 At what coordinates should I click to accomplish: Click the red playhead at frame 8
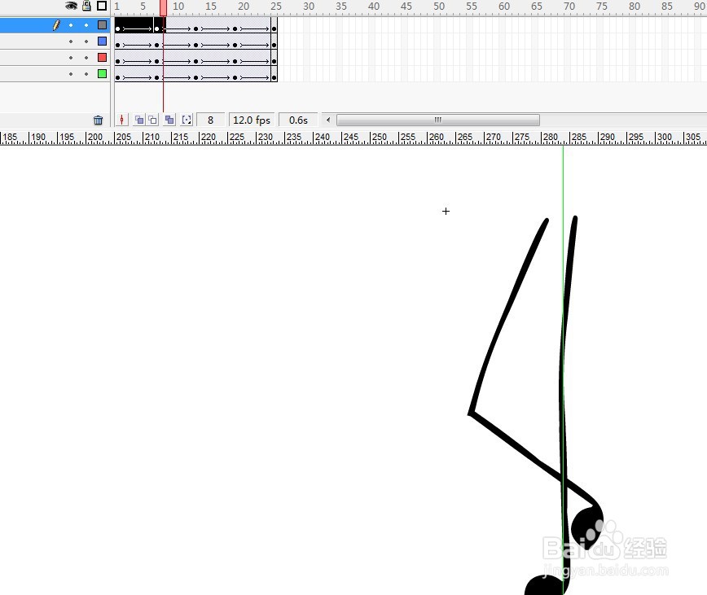pos(163,8)
